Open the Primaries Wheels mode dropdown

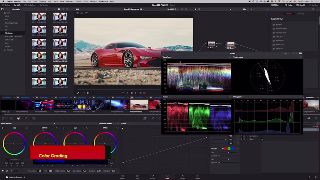click(106, 123)
